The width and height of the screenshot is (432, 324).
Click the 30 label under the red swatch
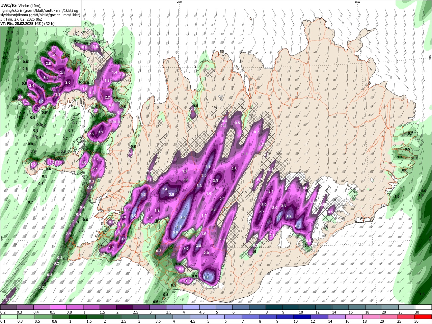click(x=417, y=321)
